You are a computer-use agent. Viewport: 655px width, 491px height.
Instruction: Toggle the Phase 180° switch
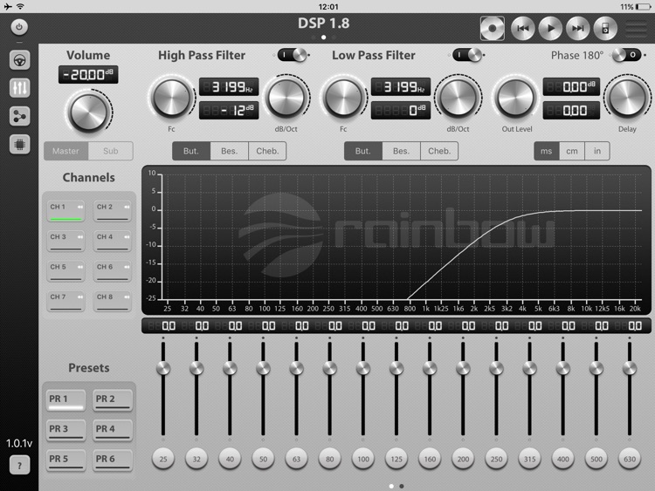pyautogui.click(x=626, y=55)
